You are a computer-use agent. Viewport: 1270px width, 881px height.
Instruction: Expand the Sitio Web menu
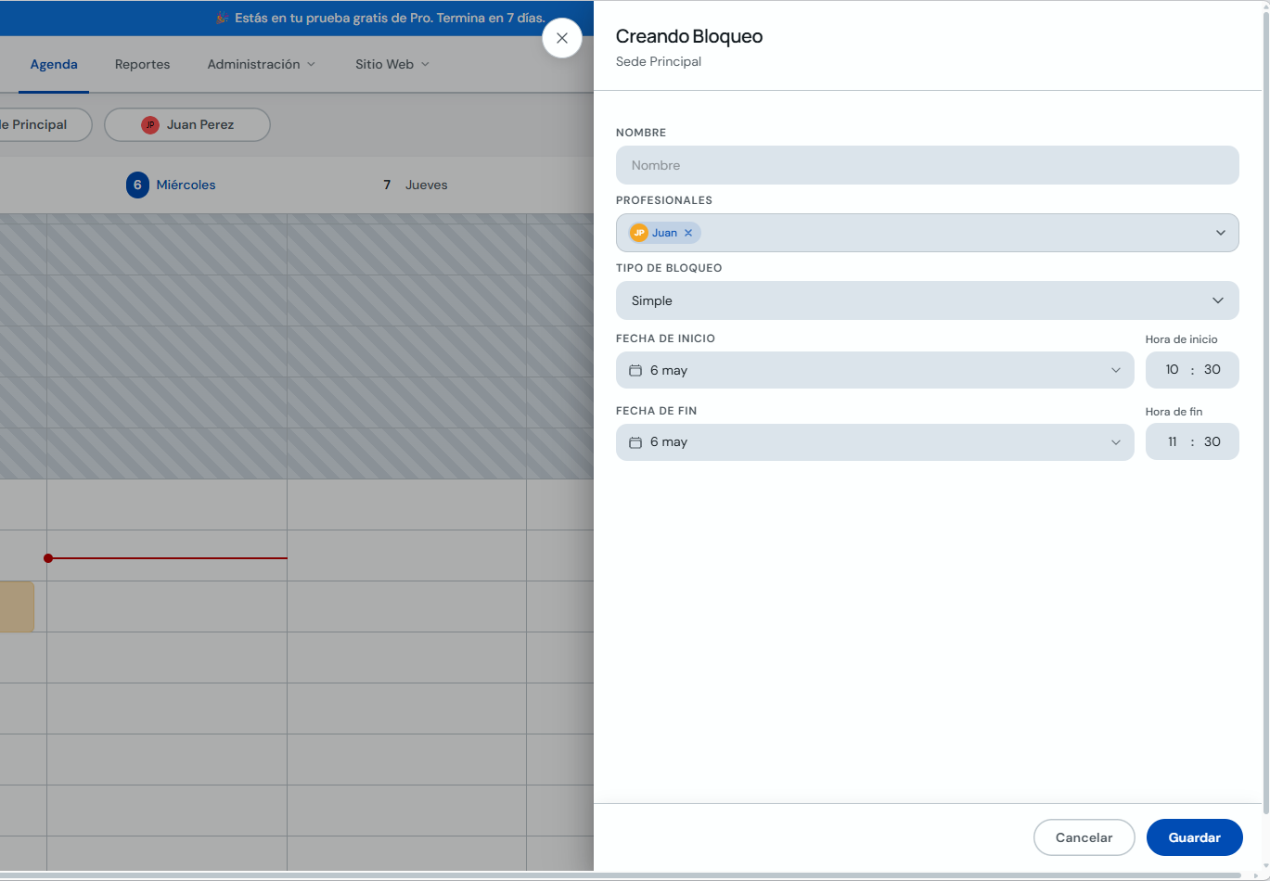392,64
